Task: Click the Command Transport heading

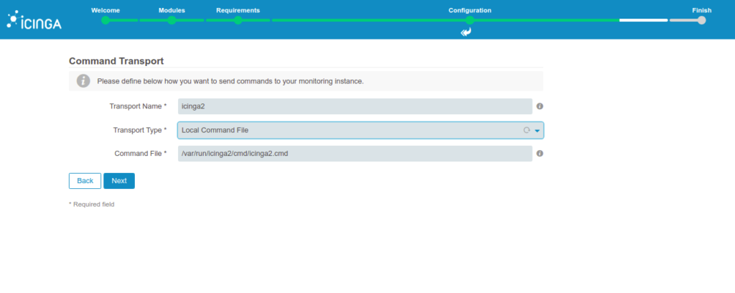Action: tap(116, 61)
